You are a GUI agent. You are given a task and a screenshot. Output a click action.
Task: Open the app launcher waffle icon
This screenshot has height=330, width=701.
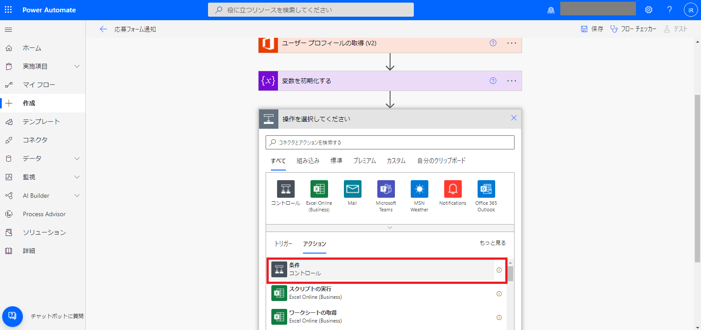click(x=8, y=10)
